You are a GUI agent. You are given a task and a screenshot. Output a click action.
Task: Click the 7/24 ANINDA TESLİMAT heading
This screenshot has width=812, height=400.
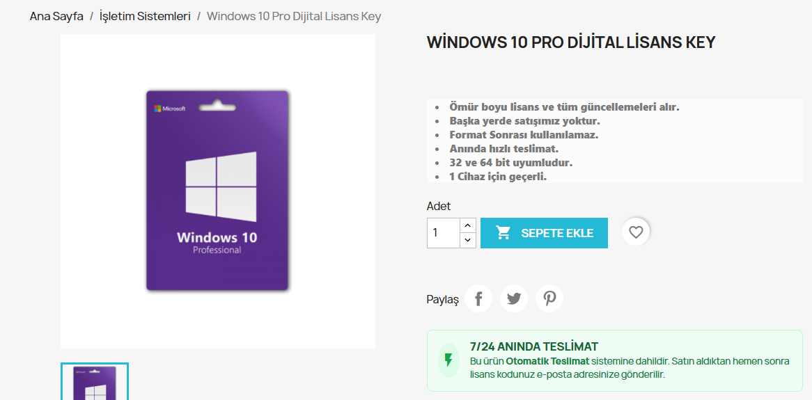pyautogui.click(x=534, y=346)
